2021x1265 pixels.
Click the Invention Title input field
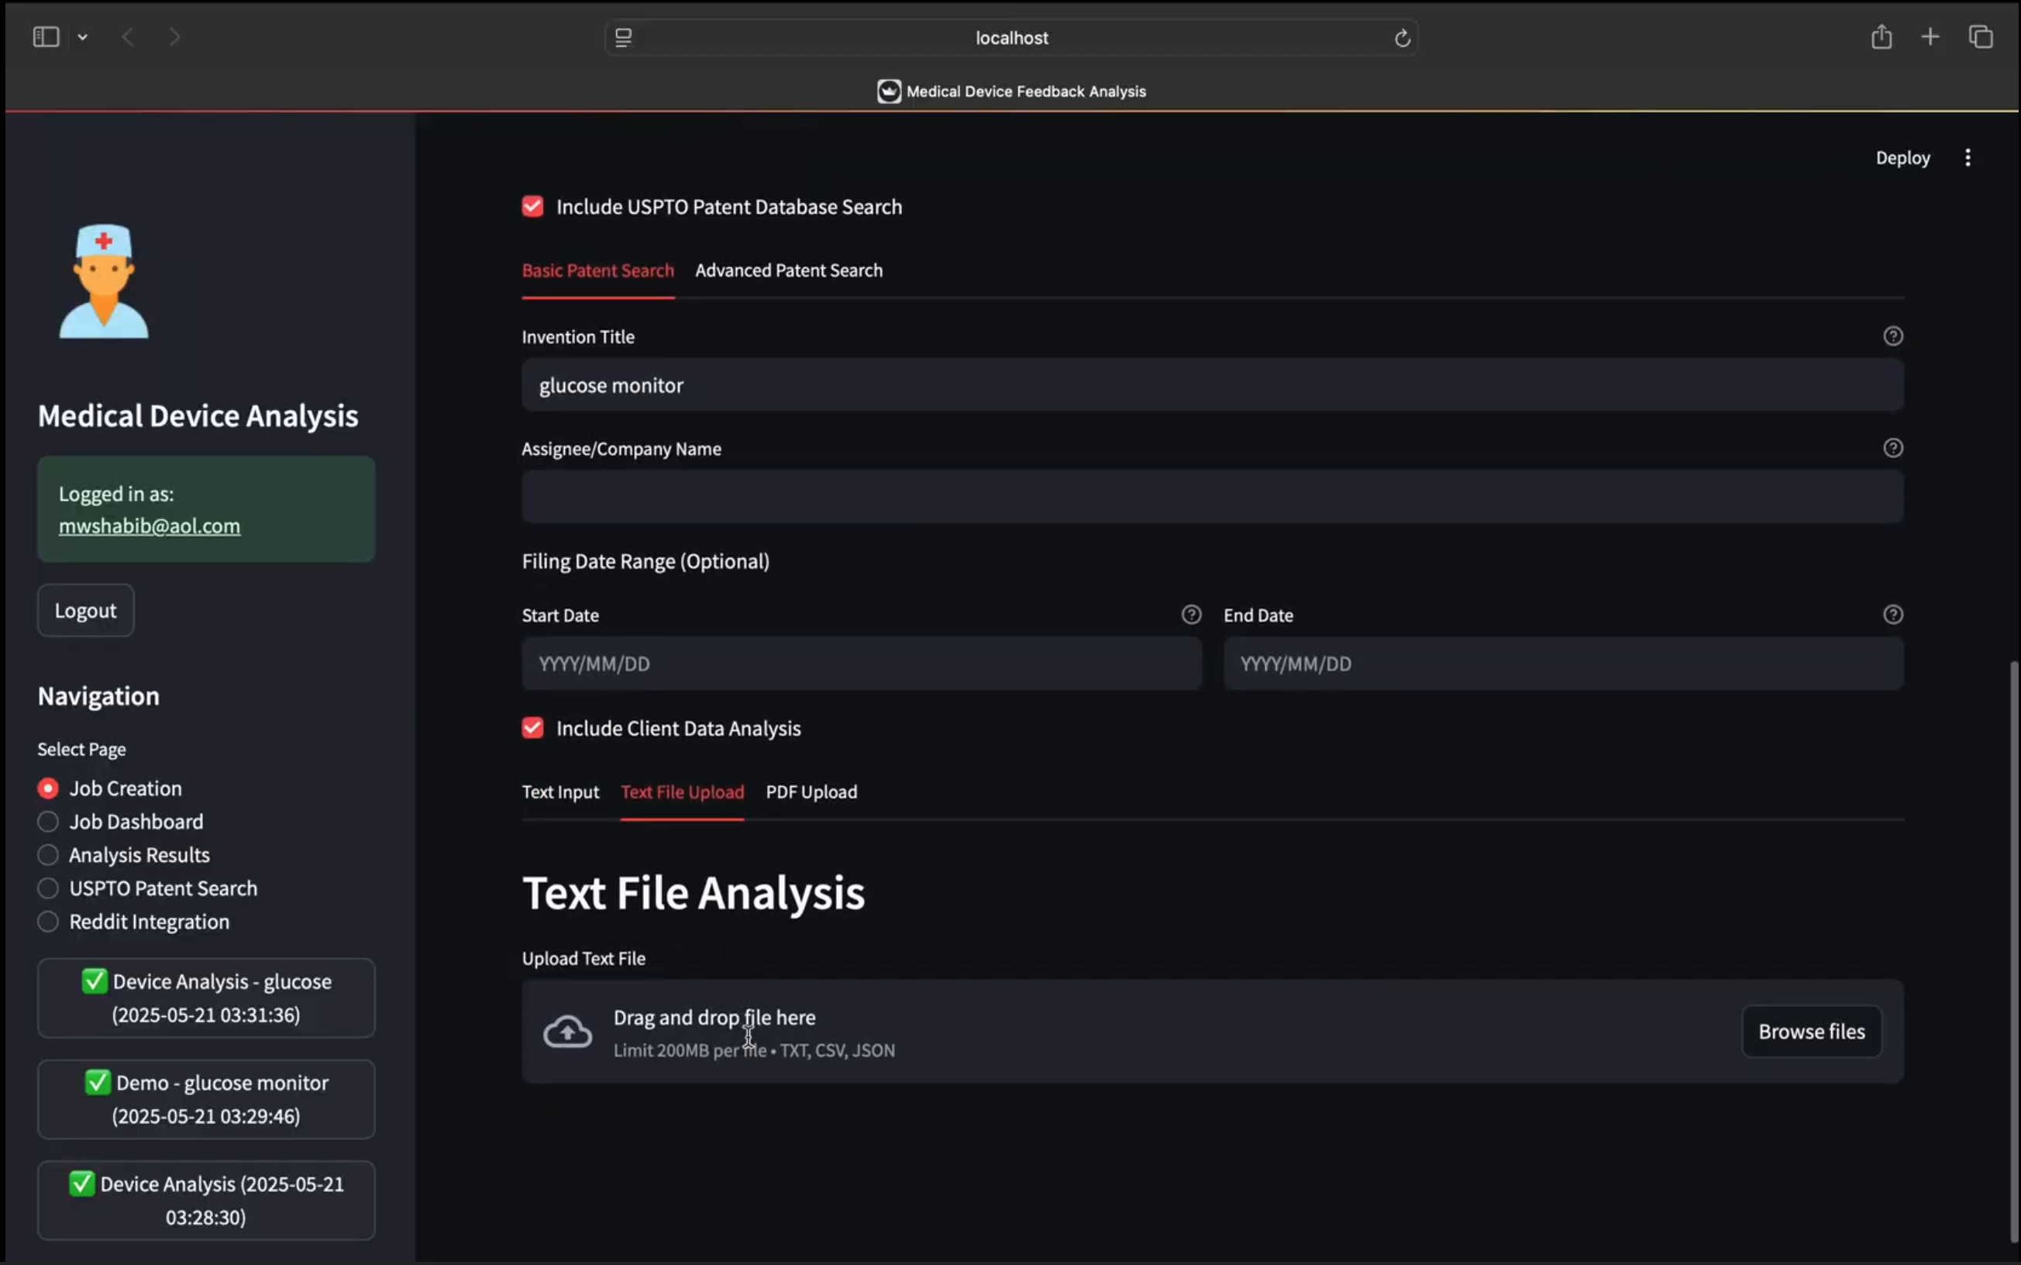tap(1213, 385)
